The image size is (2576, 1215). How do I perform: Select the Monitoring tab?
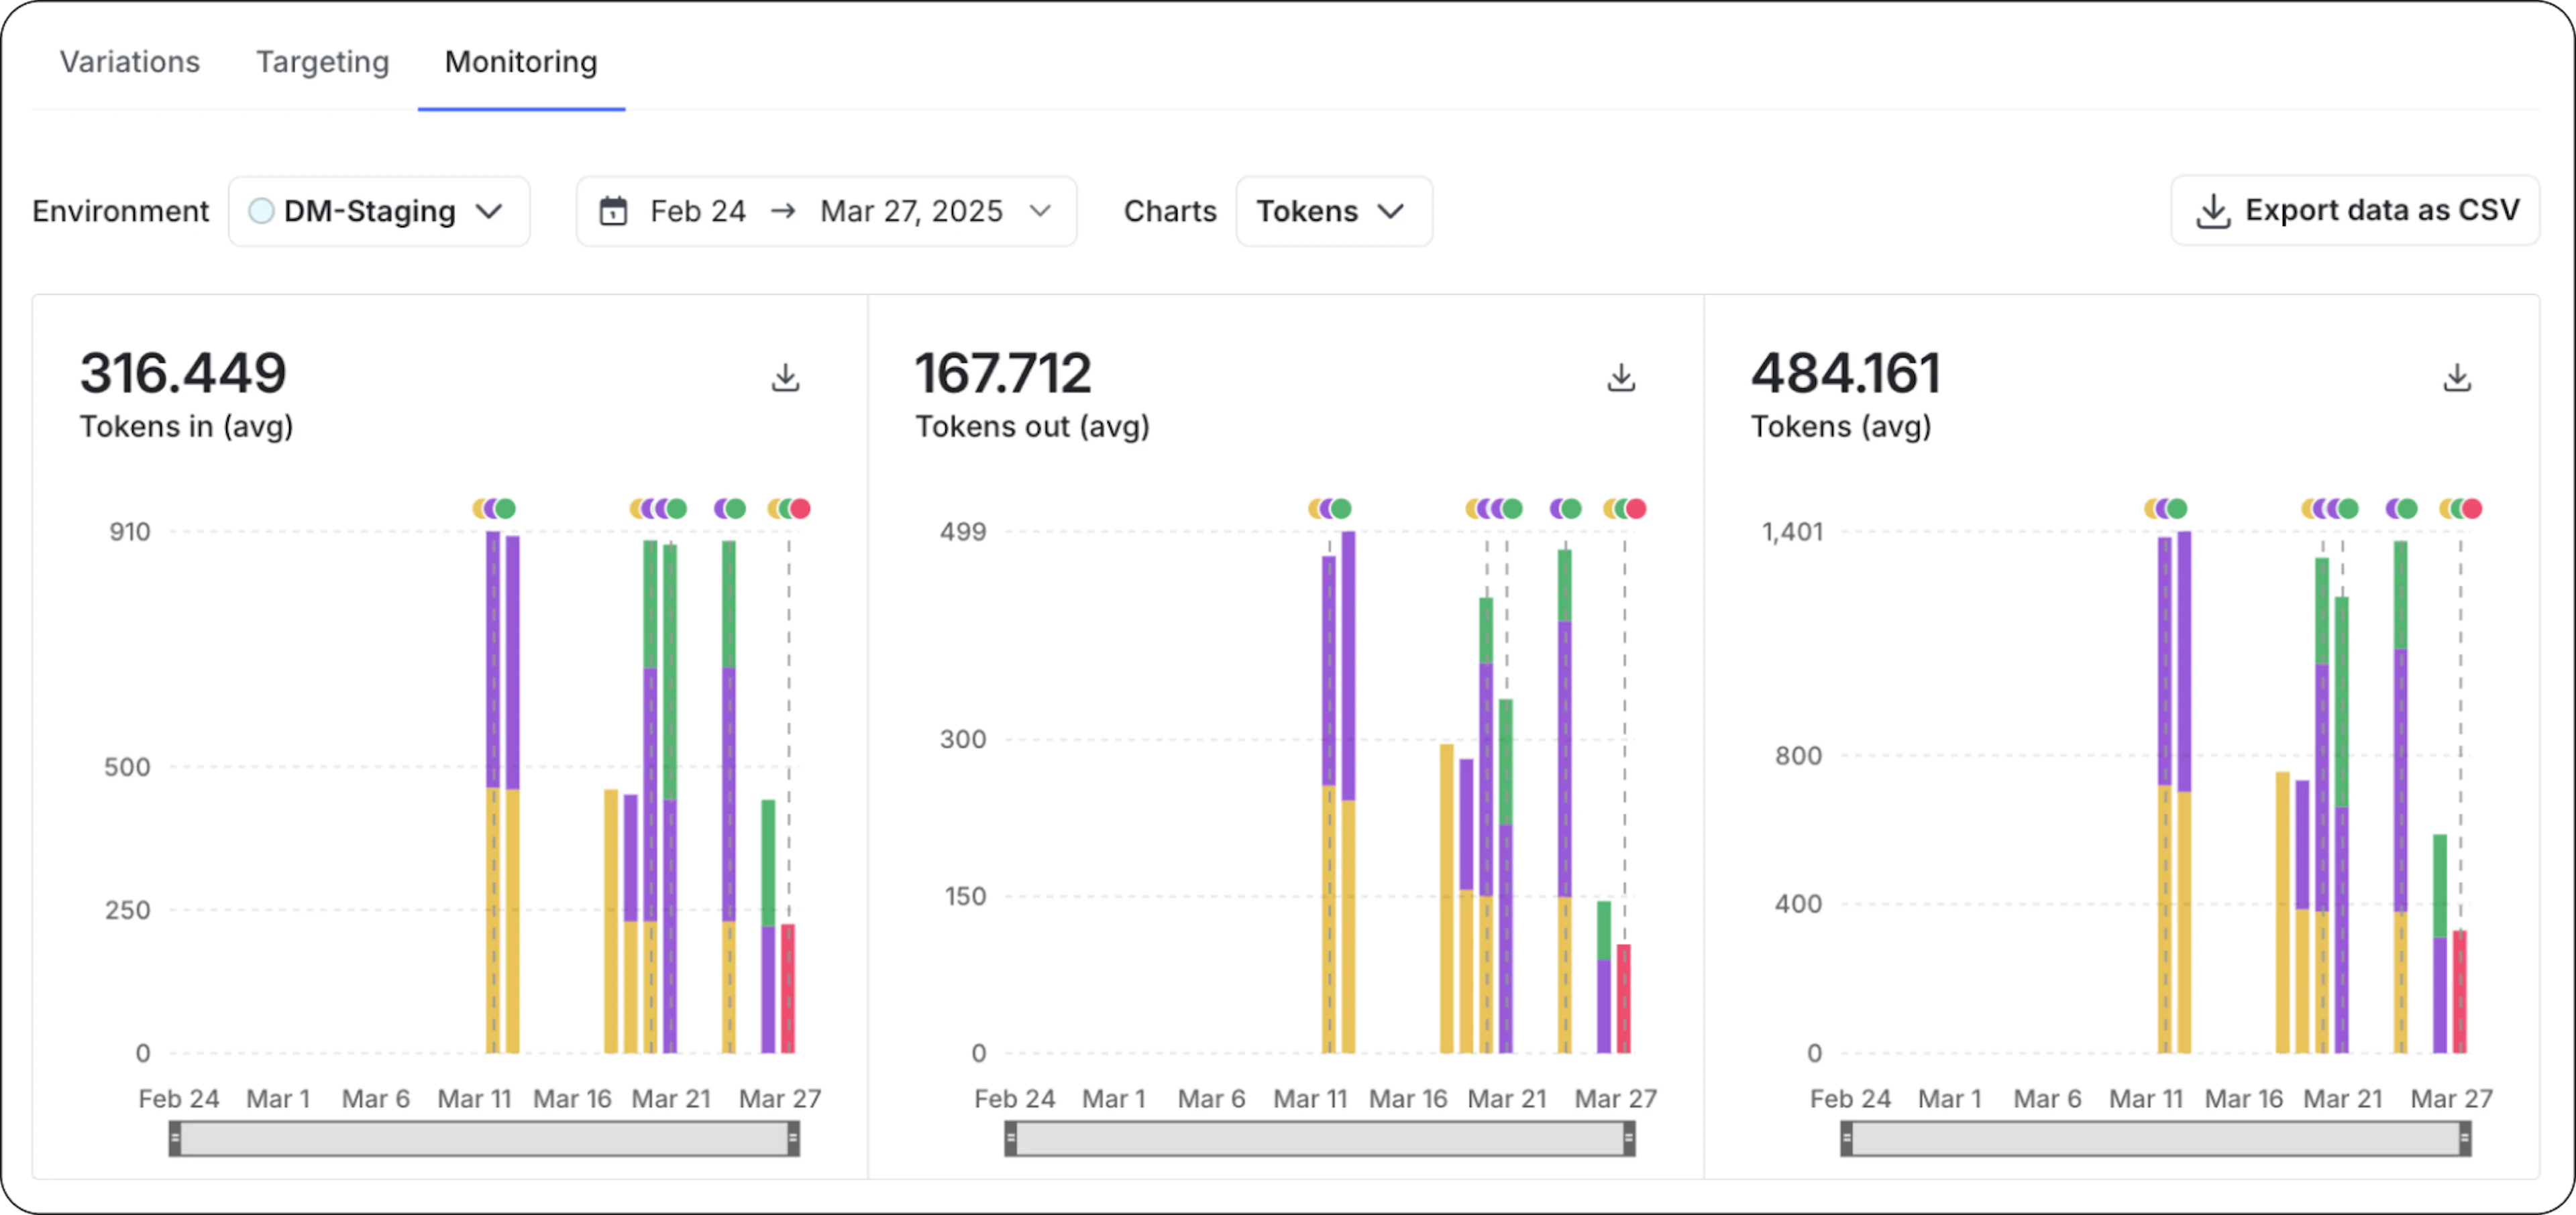[x=521, y=62]
